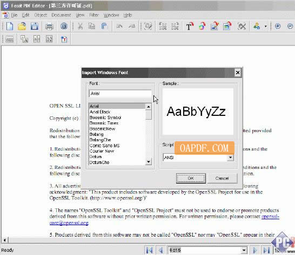This screenshot has width=295, height=255.
Task: Go to last page button
Action: coord(266,250)
